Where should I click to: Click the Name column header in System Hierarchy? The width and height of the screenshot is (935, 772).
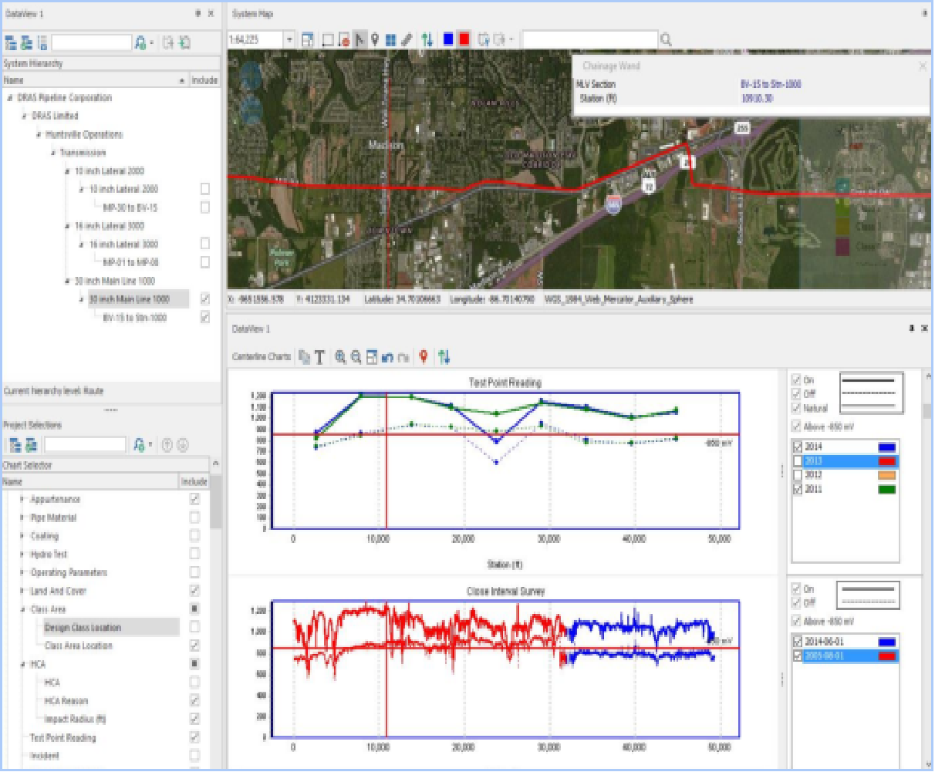pyautogui.click(x=14, y=80)
